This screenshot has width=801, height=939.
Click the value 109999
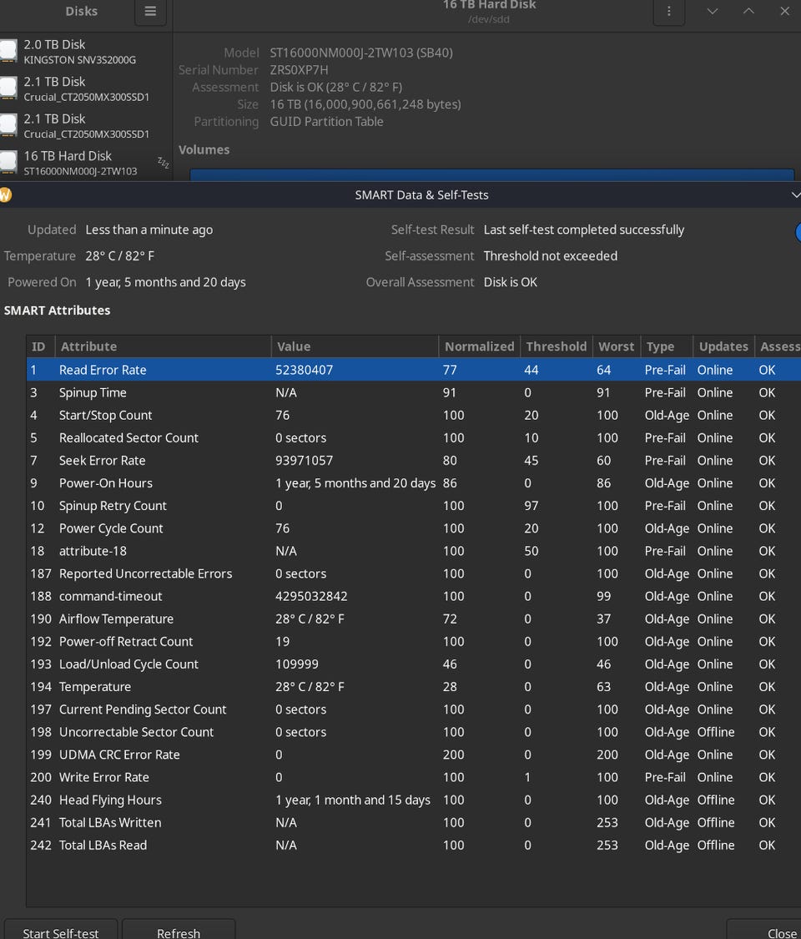(x=297, y=664)
